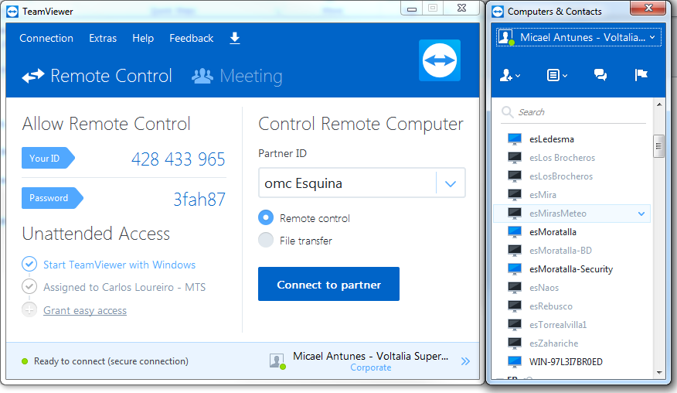
Task: Click the Start TeamViewer with Windows link
Action: [119, 265]
